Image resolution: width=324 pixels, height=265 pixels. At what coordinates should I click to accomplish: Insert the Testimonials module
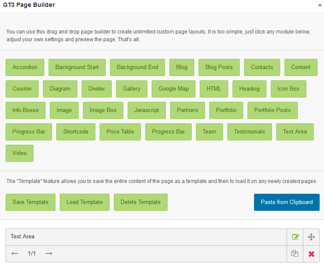pos(250,132)
